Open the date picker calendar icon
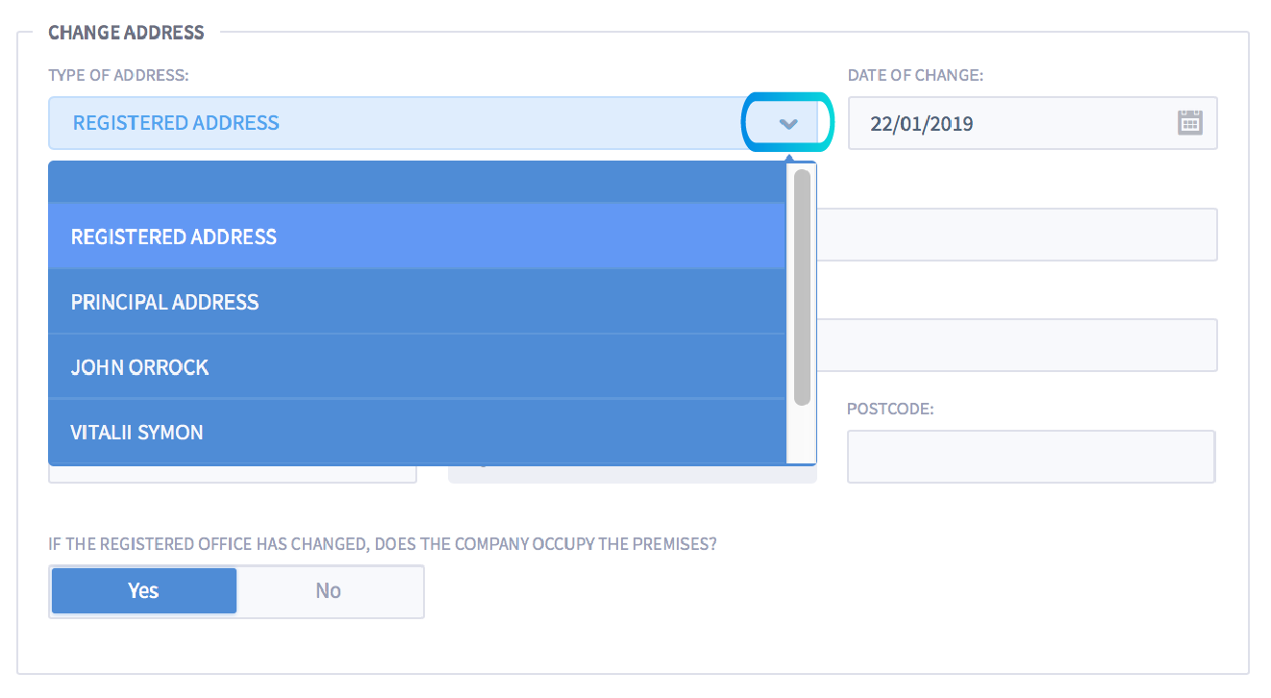 (x=1190, y=123)
